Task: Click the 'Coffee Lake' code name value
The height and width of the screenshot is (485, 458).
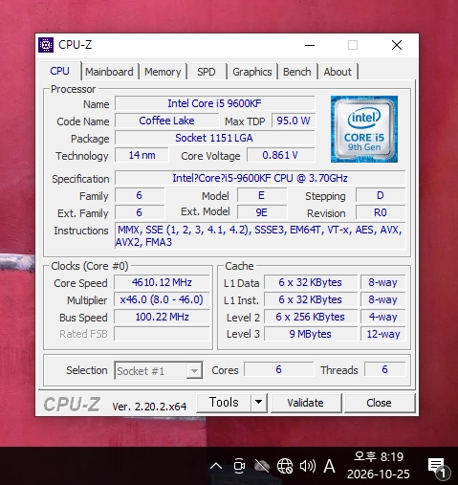Action: [x=166, y=121]
